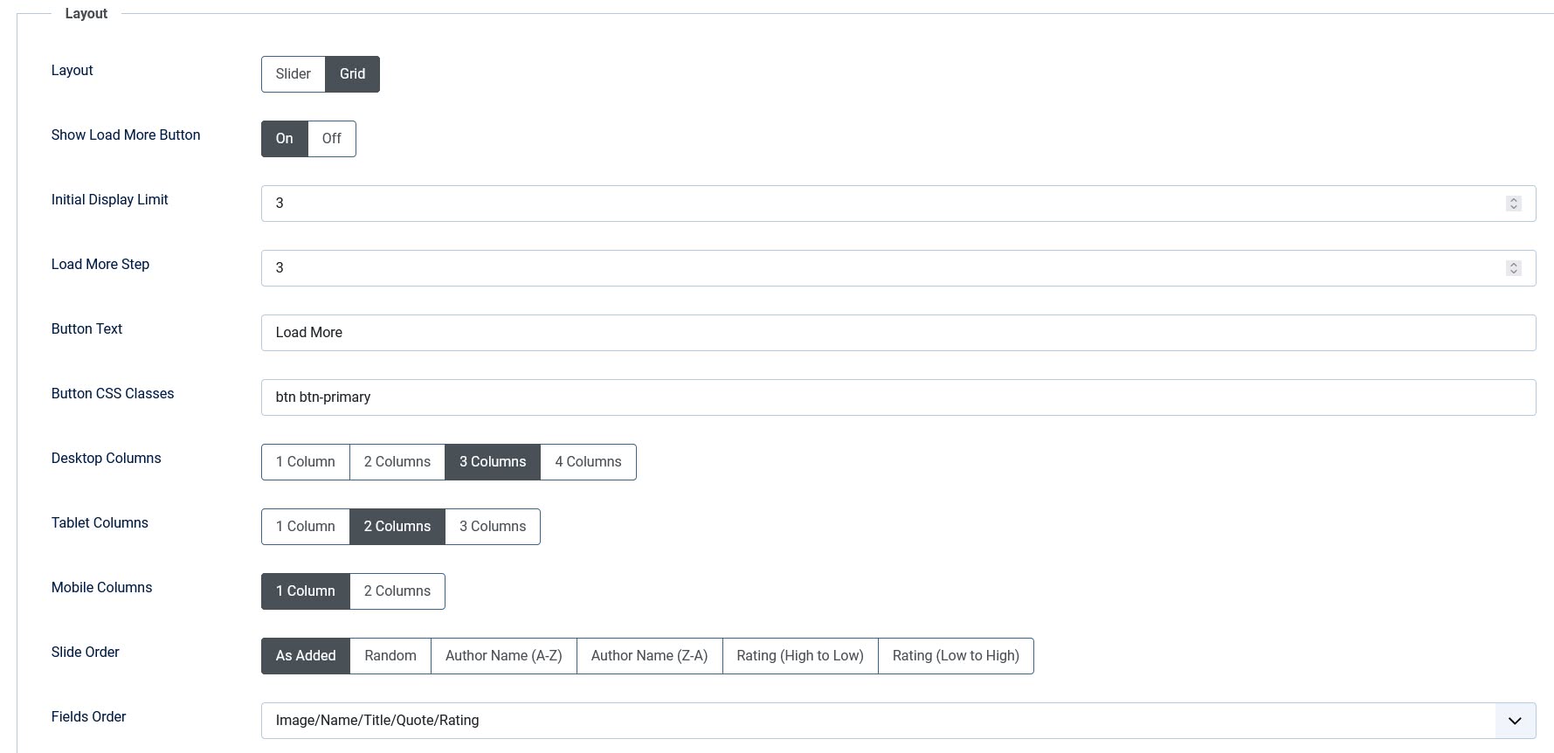
Task: Turn off Show Load More Button
Action: point(331,139)
